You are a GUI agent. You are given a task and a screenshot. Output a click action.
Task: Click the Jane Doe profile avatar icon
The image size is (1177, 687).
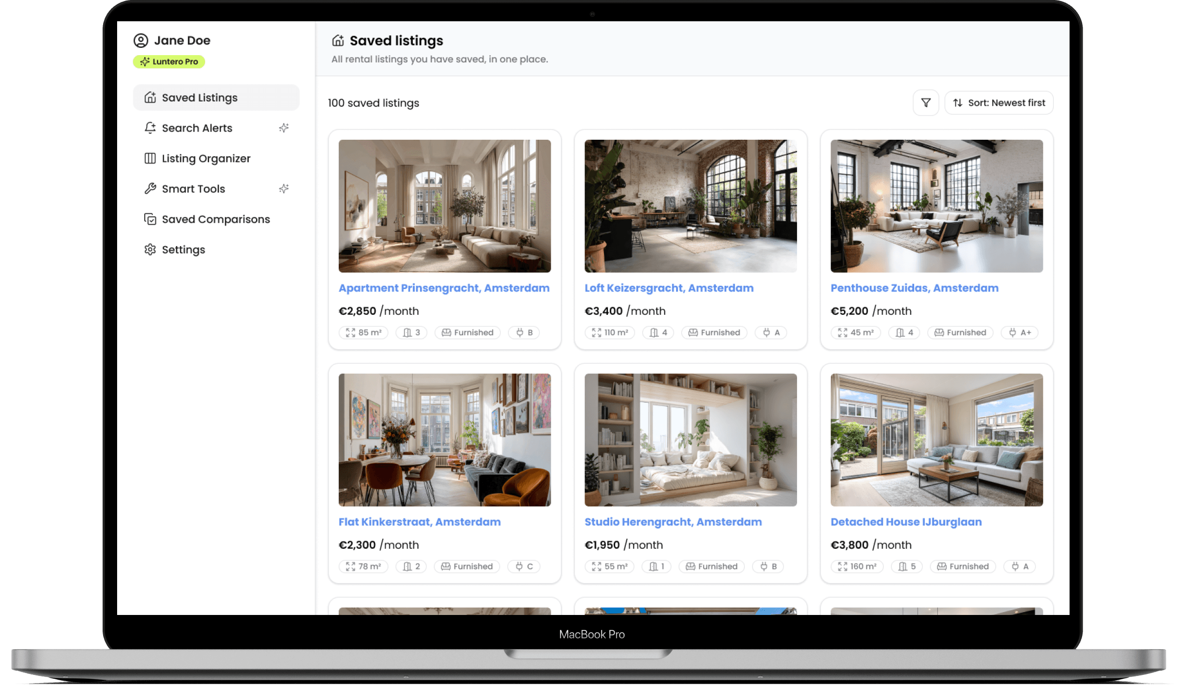(141, 41)
